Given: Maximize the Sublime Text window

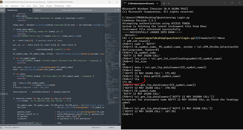Looking at the screenshot, I should point(110,2).
